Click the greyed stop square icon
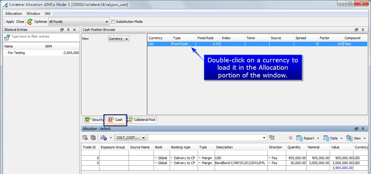The width and height of the screenshot is (371, 174). [x=291, y=138]
